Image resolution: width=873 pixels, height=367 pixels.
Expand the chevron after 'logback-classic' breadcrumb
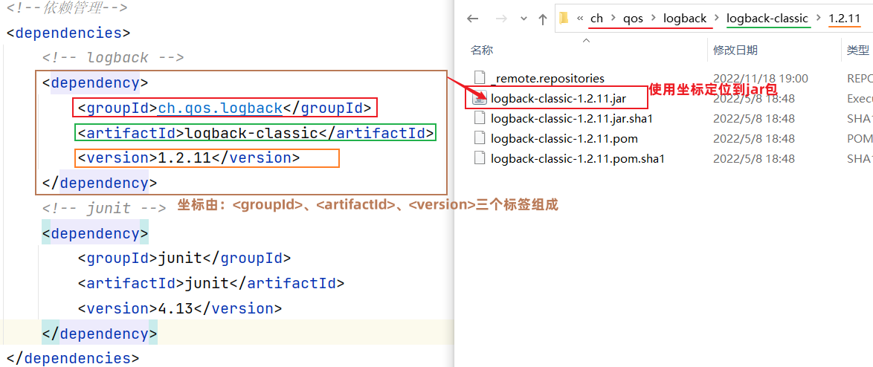(x=818, y=19)
